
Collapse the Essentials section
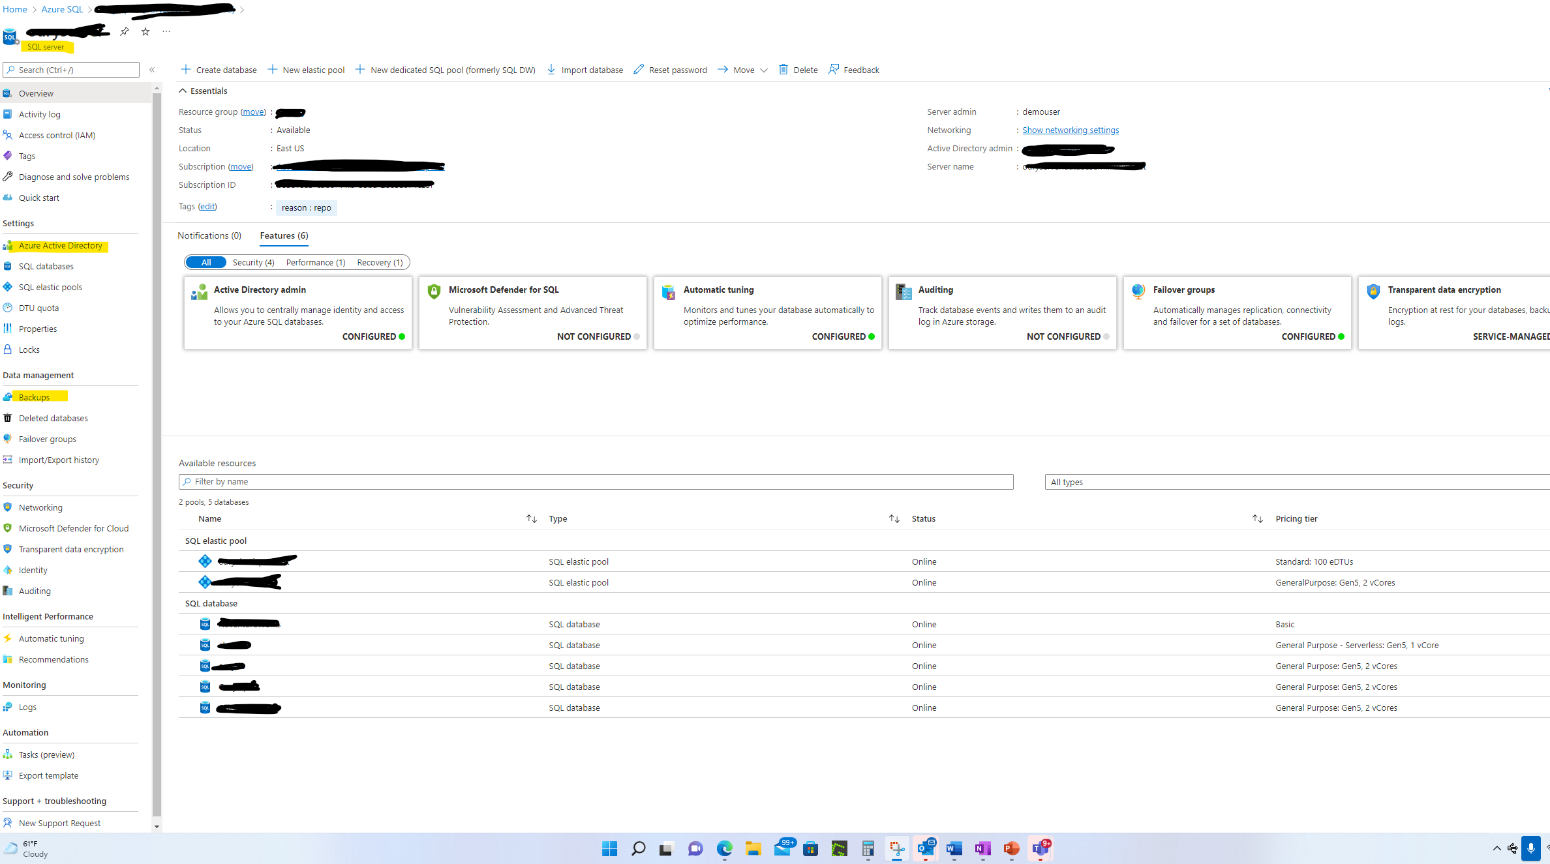[x=183, y=91]
